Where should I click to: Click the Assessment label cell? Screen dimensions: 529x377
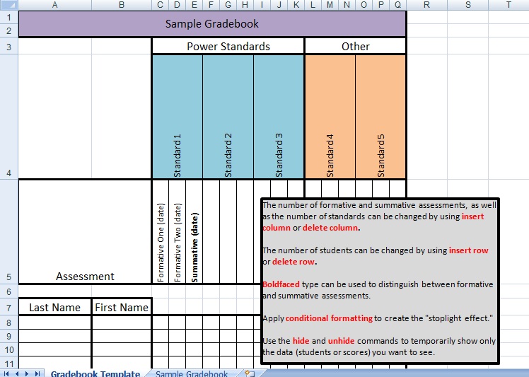(85, 231)
